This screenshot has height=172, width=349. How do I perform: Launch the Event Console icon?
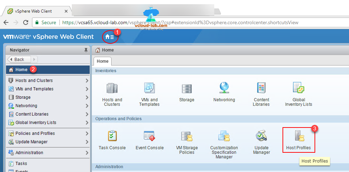coord(150,136)
